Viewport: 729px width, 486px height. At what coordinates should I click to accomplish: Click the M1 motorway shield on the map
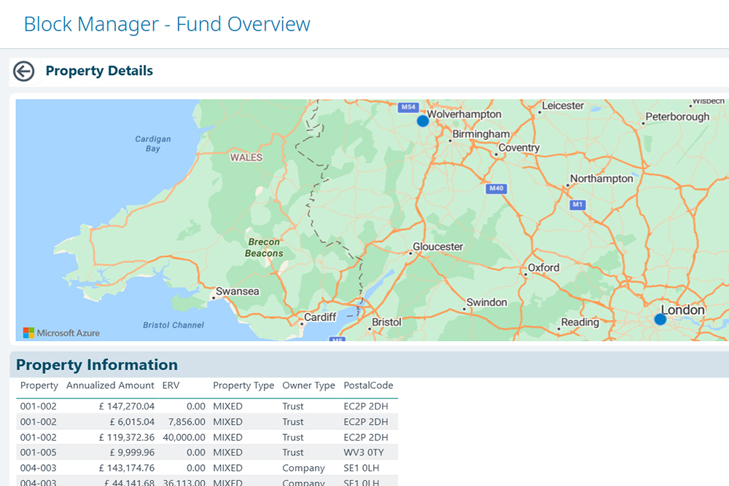click(x=578, y=205)
